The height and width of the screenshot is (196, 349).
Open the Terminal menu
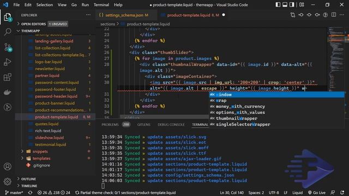(101, 5)
